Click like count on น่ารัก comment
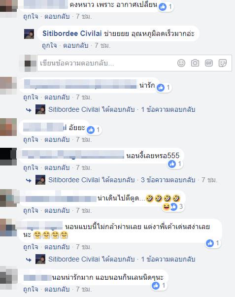 pos(164,88)
